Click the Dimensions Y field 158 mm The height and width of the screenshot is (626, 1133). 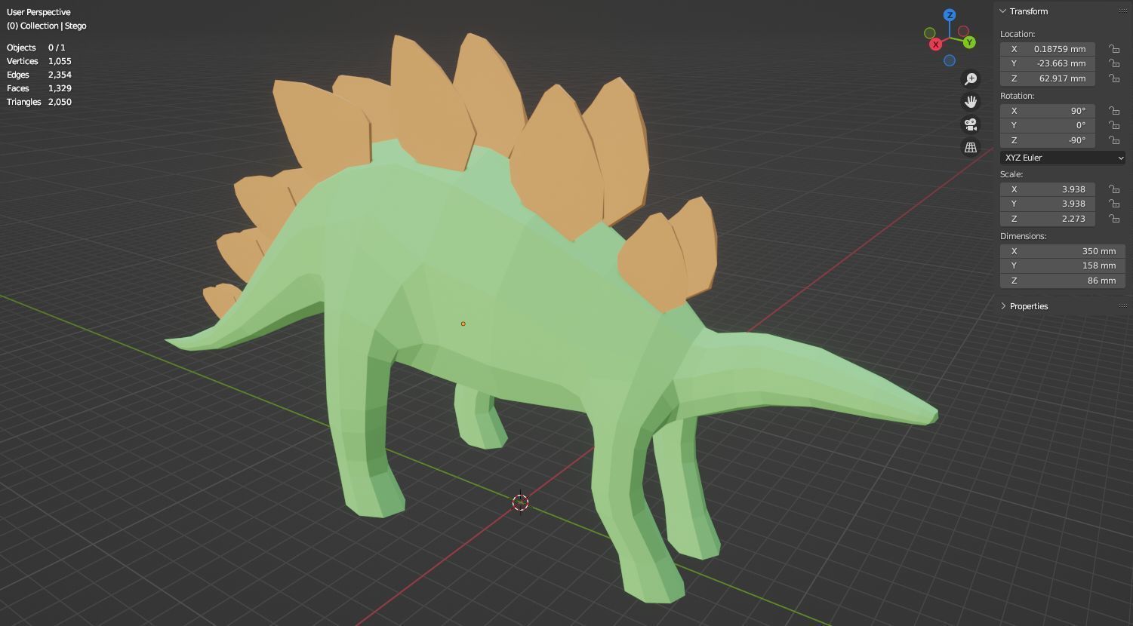coord(1063,265)
